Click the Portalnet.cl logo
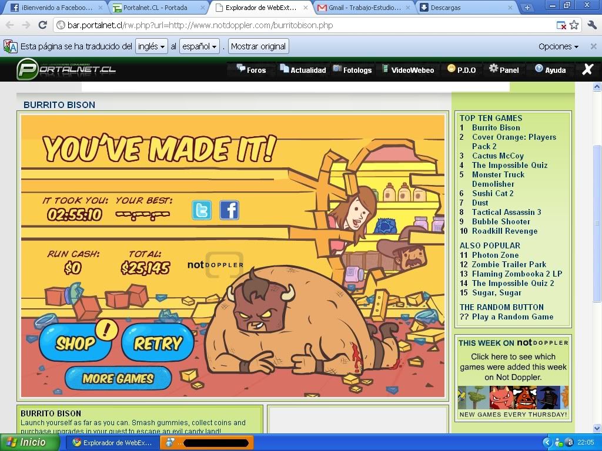Image resolution: width=602 pixels, height=451 pixels. pos(66,69)
